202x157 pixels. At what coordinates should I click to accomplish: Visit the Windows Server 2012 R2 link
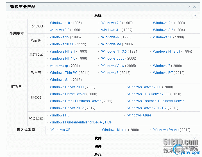point(147,108)
